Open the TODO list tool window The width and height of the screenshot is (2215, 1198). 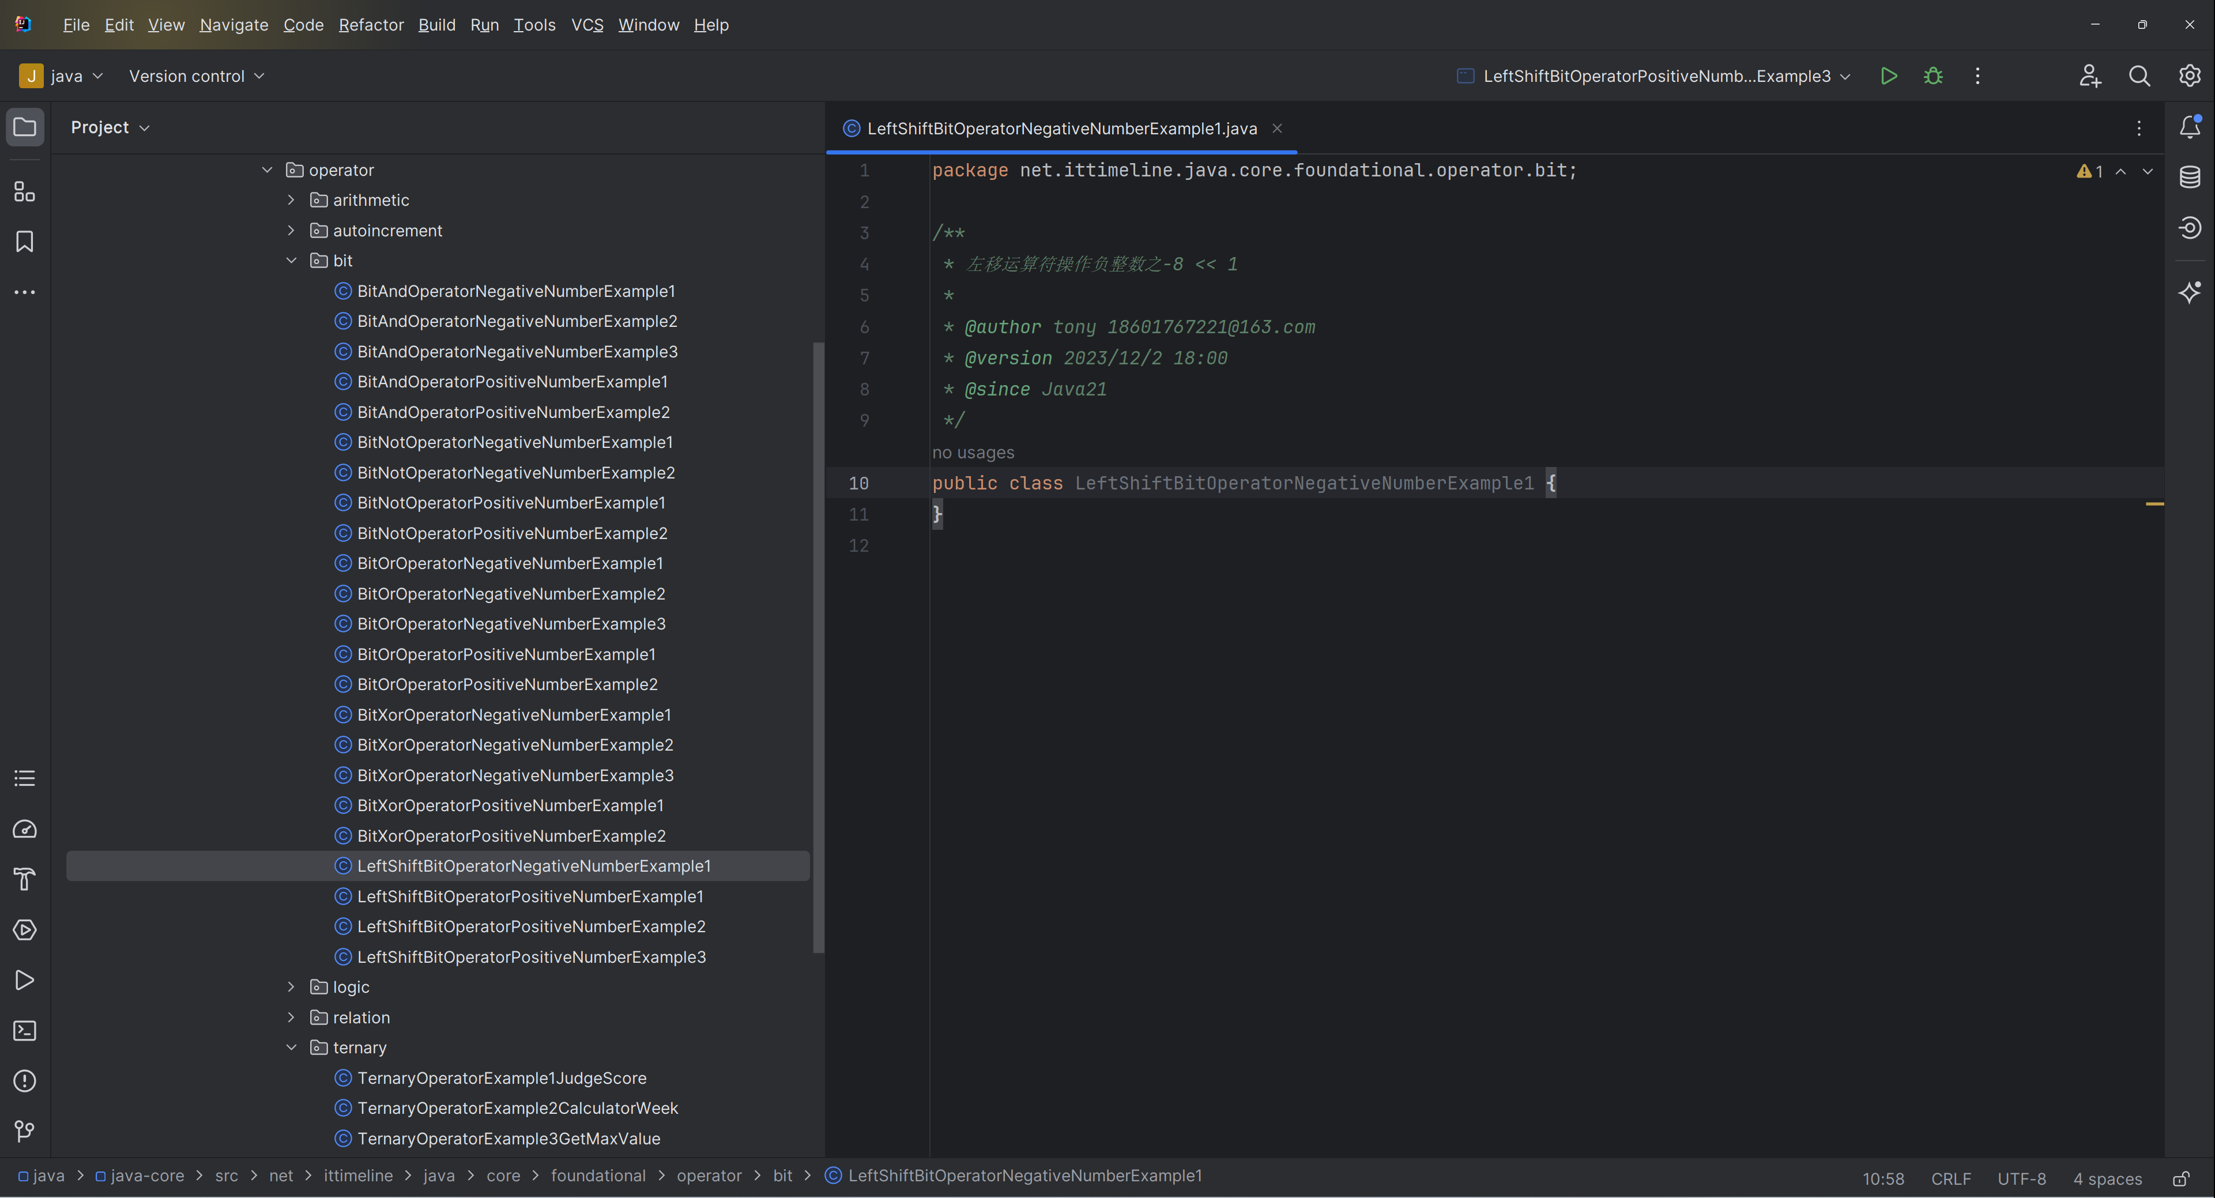(25, 778)
